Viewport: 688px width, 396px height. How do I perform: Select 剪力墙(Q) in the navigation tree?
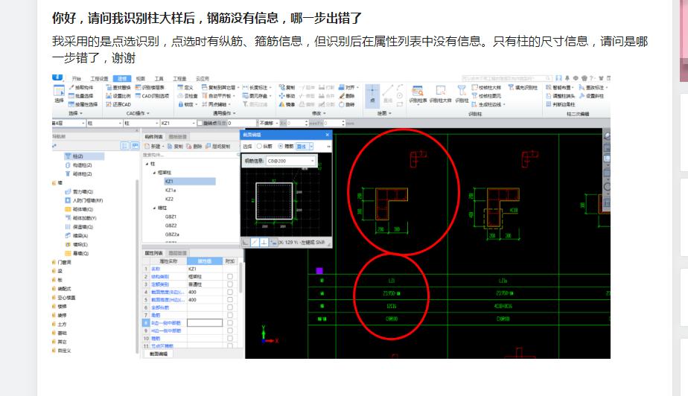pos(79,191)
